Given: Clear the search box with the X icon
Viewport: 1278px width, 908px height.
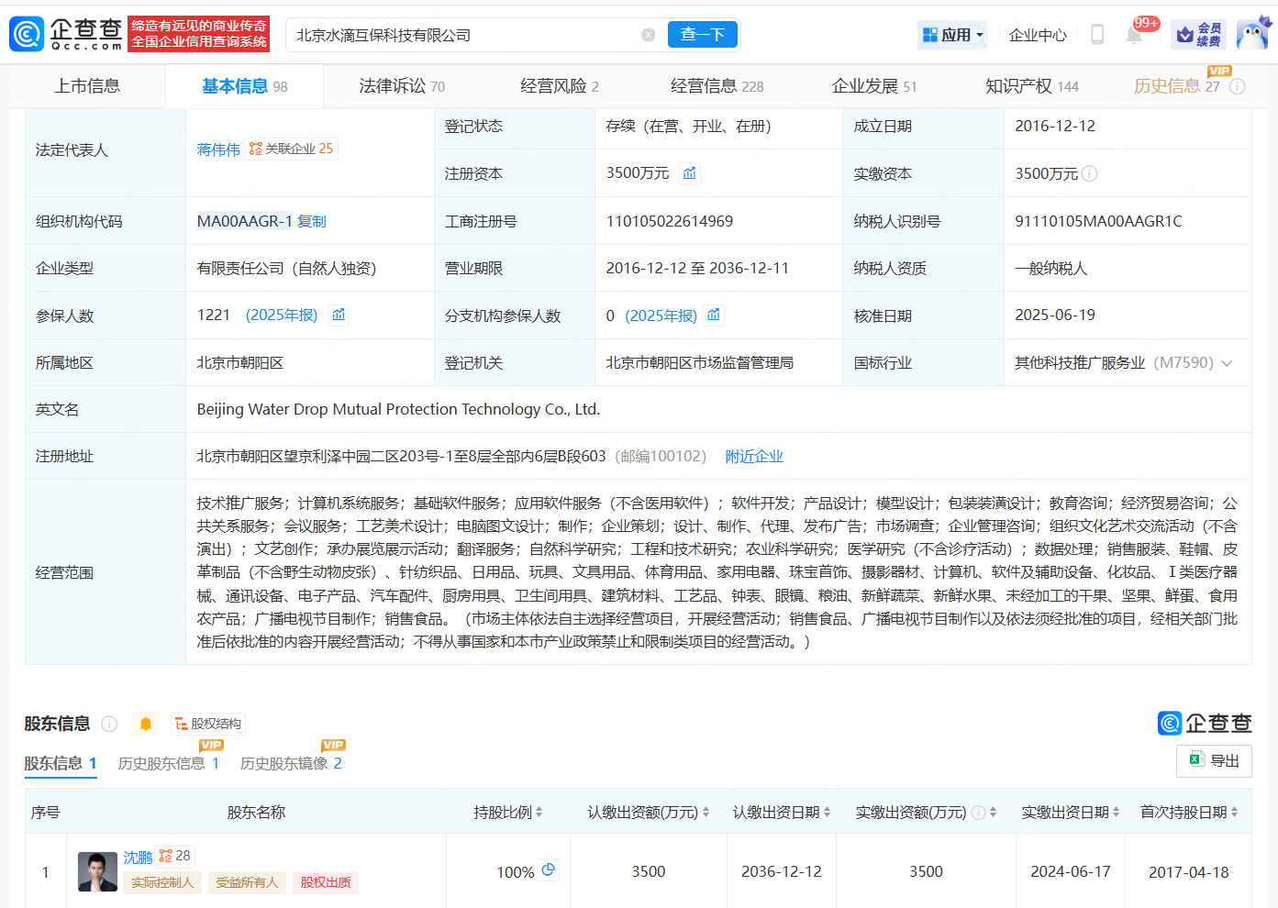Looking at the screenshot, I should click(x=649, y=35).
